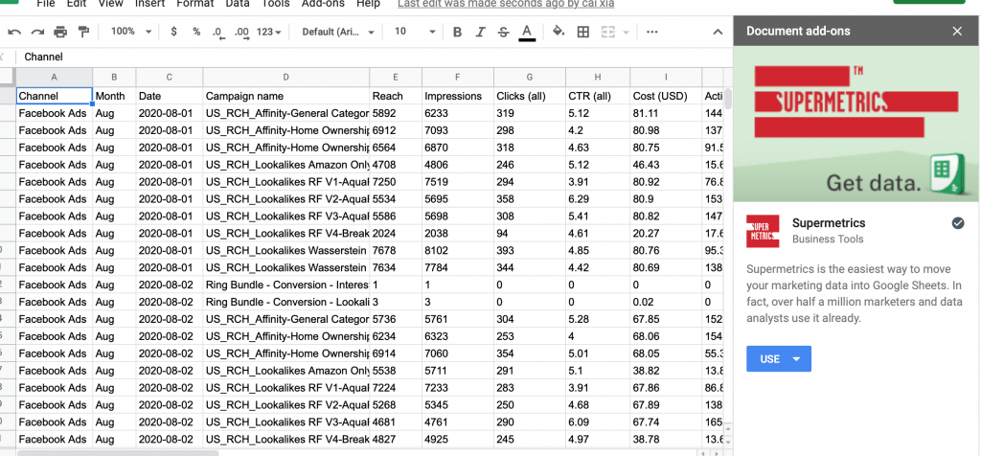
Task: Click the Merge cells icon
Action: [608, 32]
